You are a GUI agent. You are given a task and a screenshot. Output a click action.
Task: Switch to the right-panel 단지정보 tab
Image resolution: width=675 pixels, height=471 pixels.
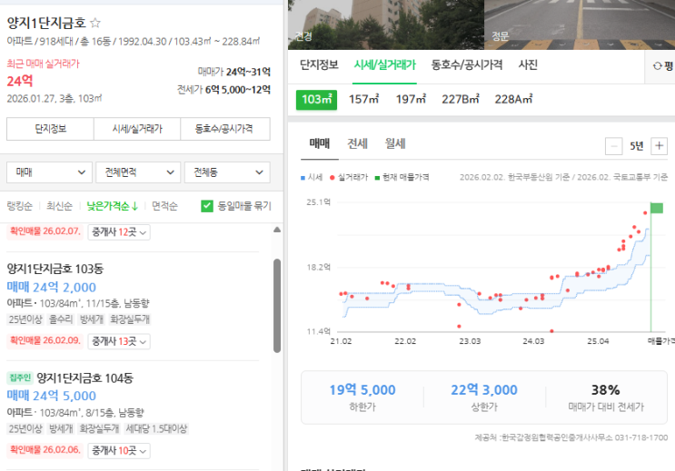pyautogui.click(x=319, y=65)
